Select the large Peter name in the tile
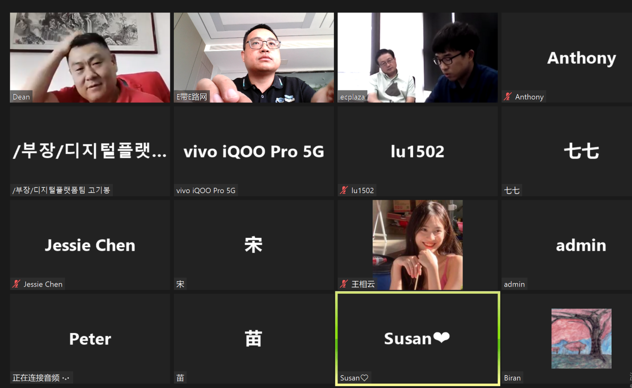This screenshot has width=632, height=388. [90, 339]
